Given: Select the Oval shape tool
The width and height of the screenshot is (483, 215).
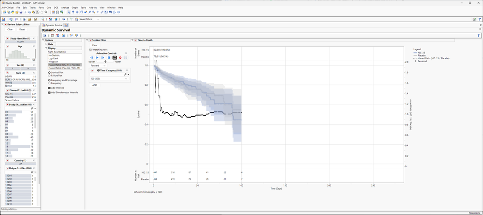Looking at the screenshot, I should [118, 12].
